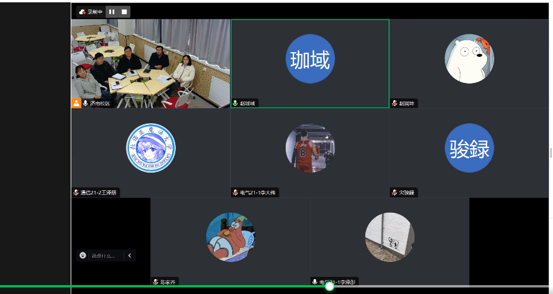Click the anime university logo avatar
This screenshot has height=294, width=553.
pyautogui.click(x=151, y=148)
